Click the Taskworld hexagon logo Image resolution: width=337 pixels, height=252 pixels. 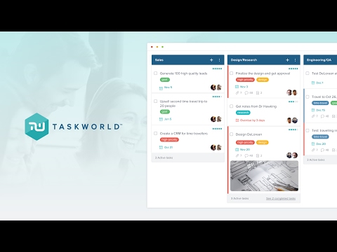(x=37, y=127)
